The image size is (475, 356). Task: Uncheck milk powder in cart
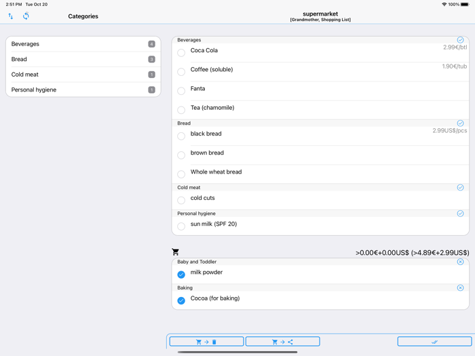click(181, 275)
